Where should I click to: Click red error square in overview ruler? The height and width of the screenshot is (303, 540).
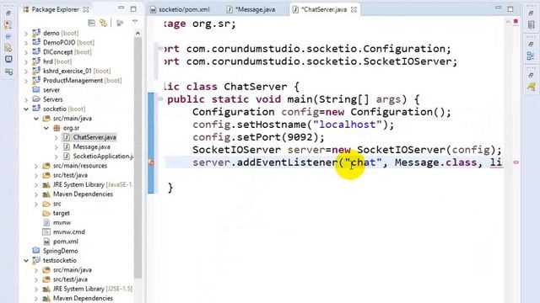coord(516,21)
